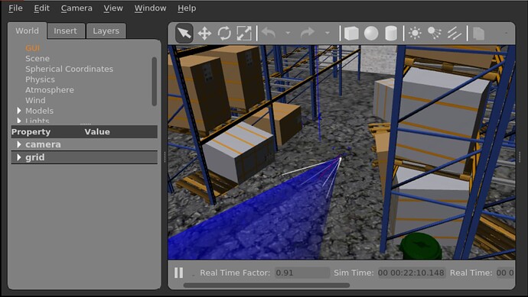Switch to the Layers tab
The image size is (528, 297).
coord(106,31)
